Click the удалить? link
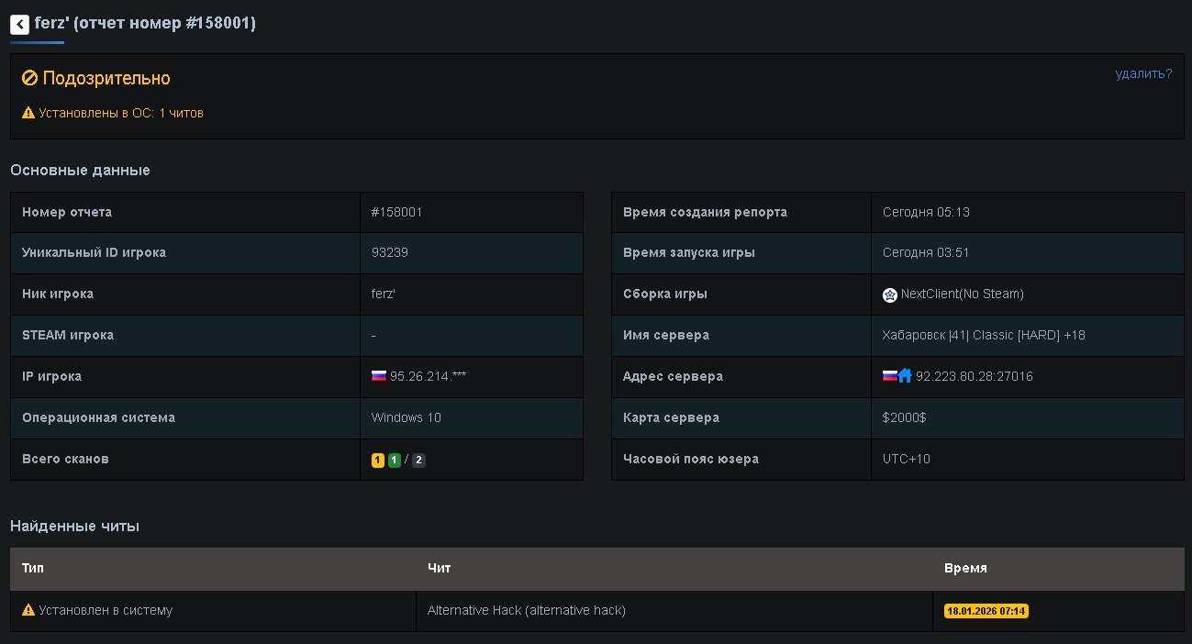This screenshot has width=1192, height=644. [x=1143, y=74]
